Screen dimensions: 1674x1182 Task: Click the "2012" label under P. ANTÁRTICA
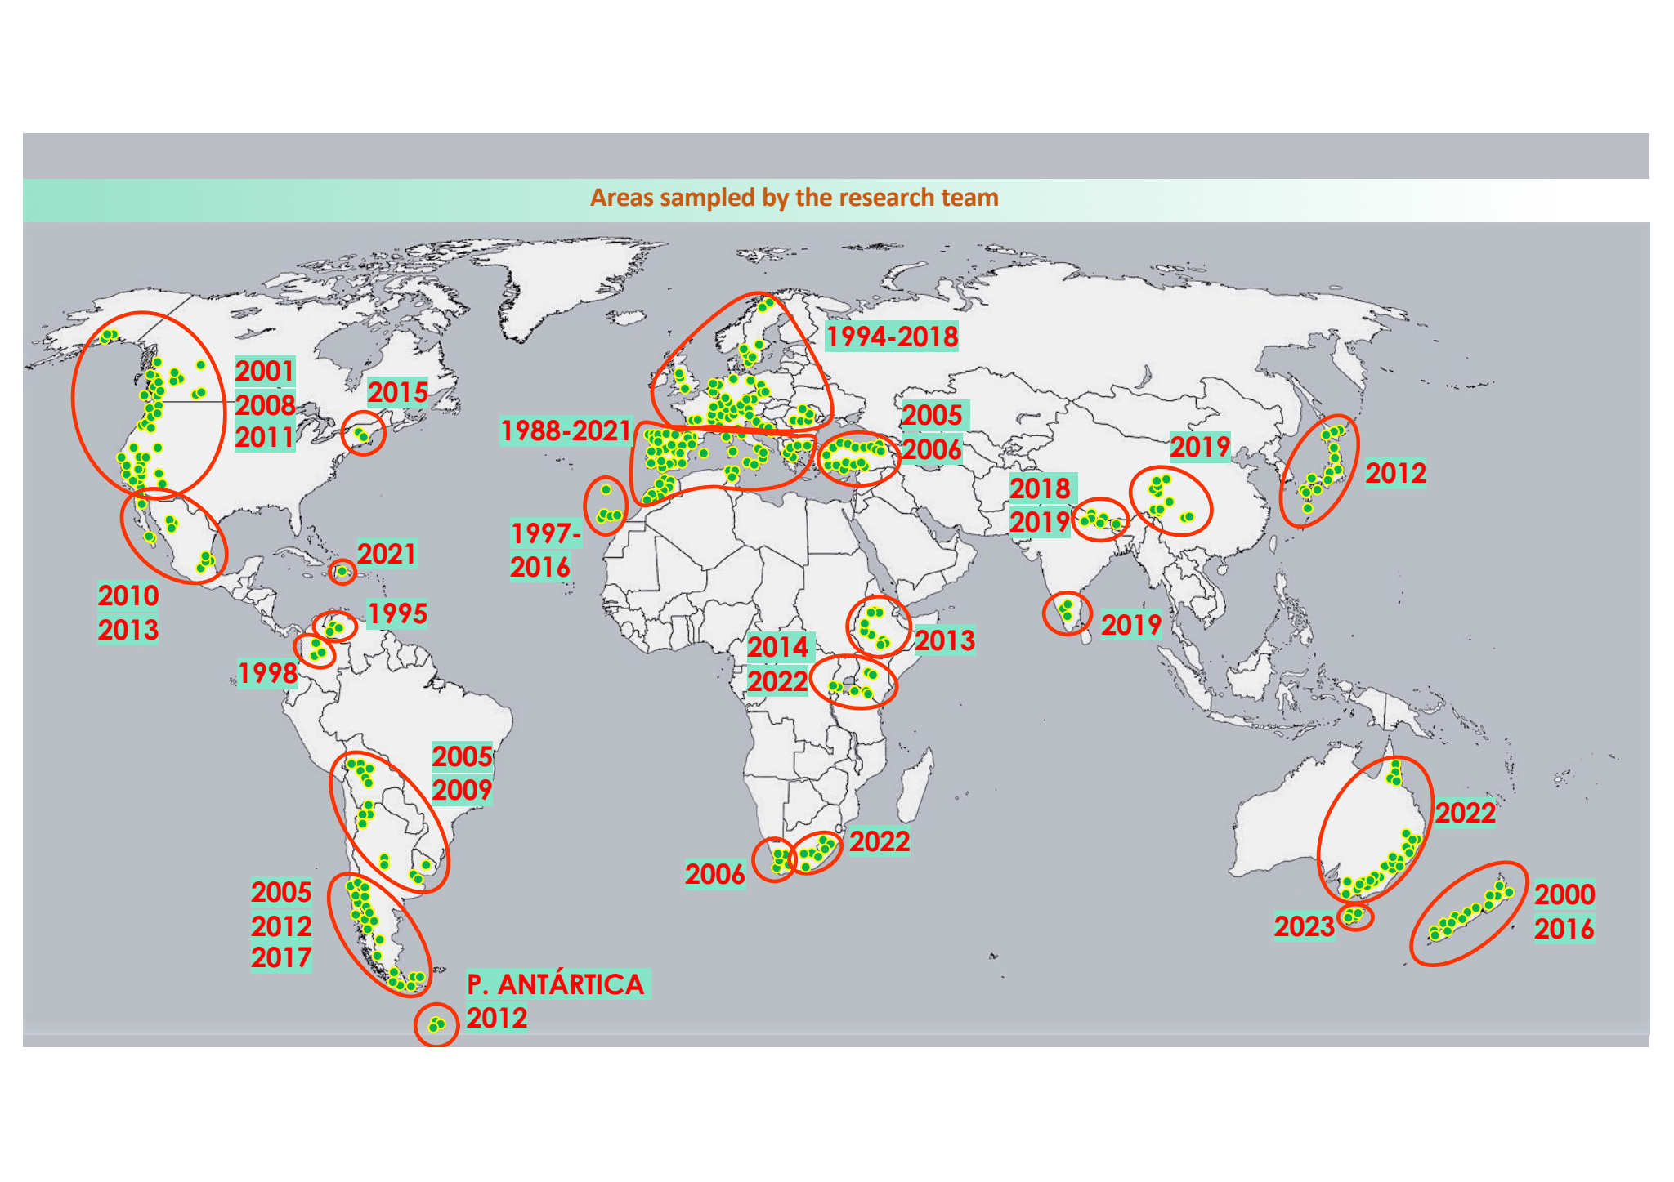coord(497,1018)
